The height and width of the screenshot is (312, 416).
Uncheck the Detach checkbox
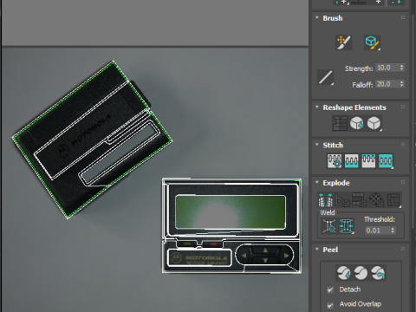330,289
